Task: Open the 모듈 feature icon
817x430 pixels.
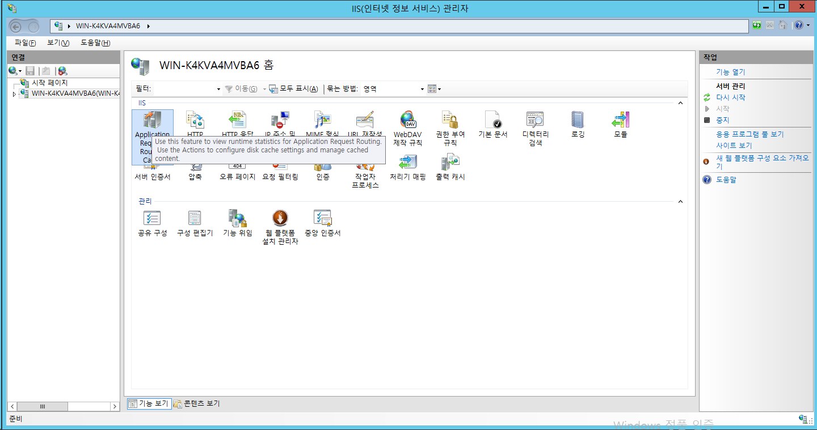Action: coord(620,119)
